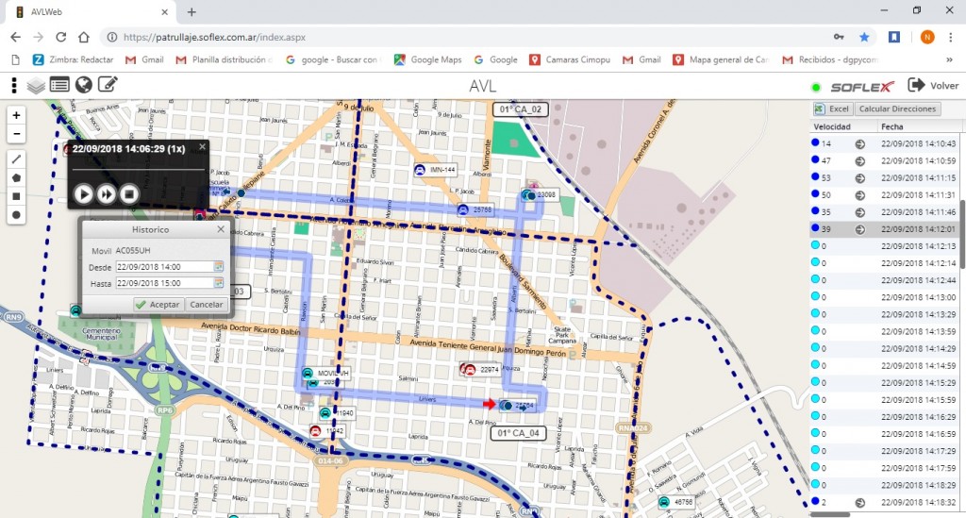Click Calcular Direcciones button
This screenshot has height=518, width=966.
[x=897, y=109]
